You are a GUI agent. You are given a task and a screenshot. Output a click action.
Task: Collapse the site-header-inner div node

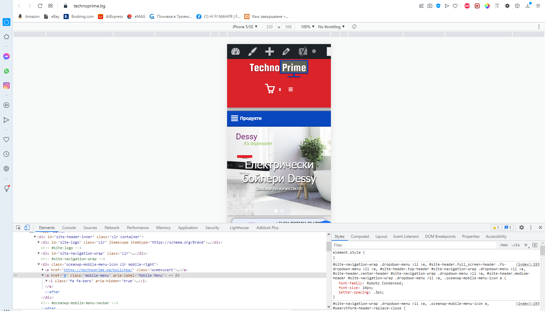click(35, 237)
